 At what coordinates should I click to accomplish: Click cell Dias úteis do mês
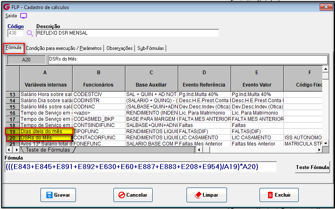[x=46, y=131]
